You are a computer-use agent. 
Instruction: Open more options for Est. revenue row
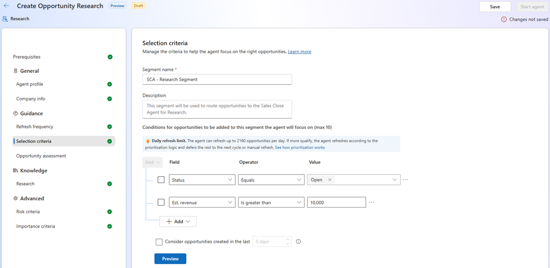372,202
